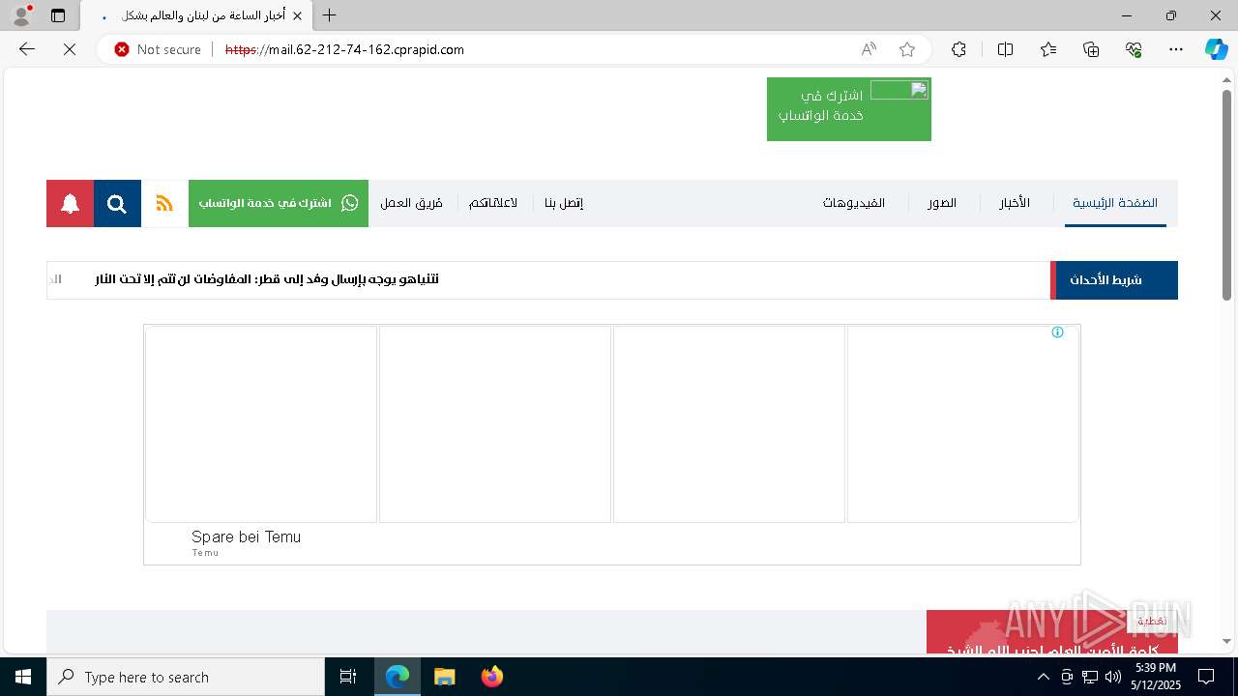
Task: Click the third Temu ad product tile
Action: click(729, 423)
